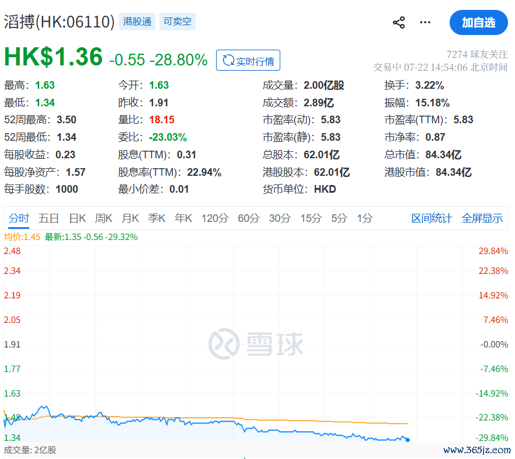Click the 成交量 2.00亿股 value

pos(323,85)
